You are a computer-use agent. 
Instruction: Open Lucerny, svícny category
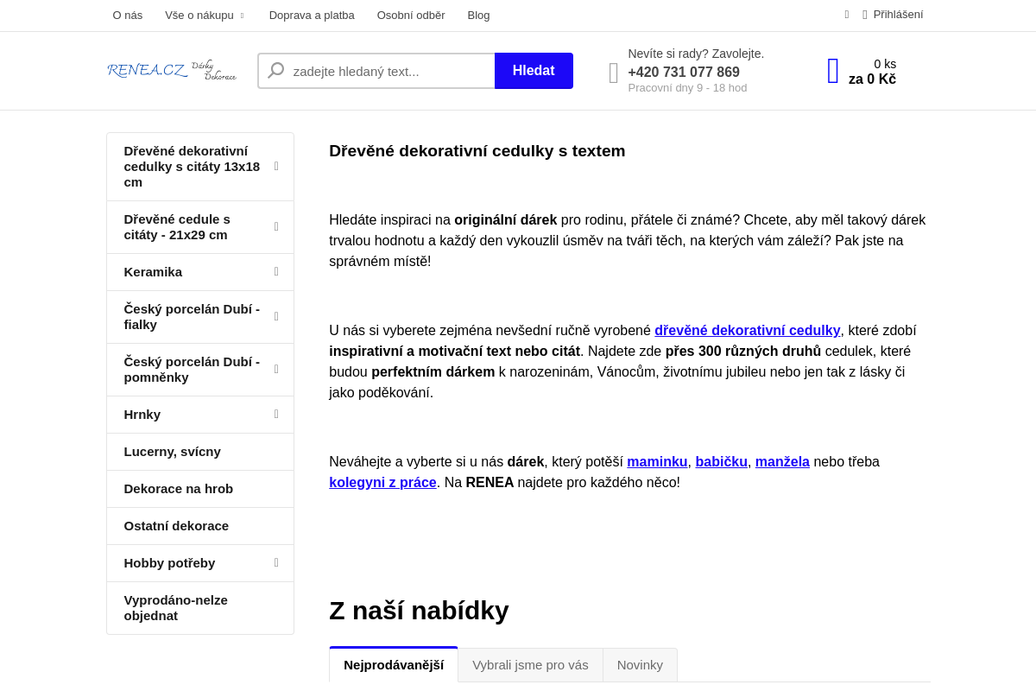pyautogui.click(x=173, y=452)
